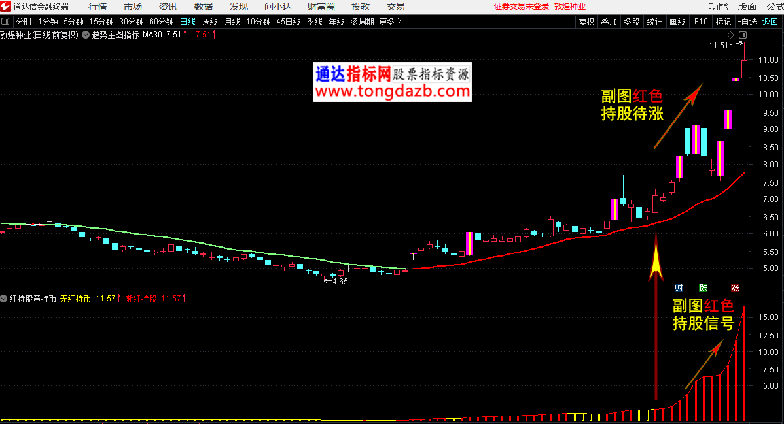Screen dimensions: 784x424
Task: Click the diamond icon above the chart
Action: coord(731,35)
